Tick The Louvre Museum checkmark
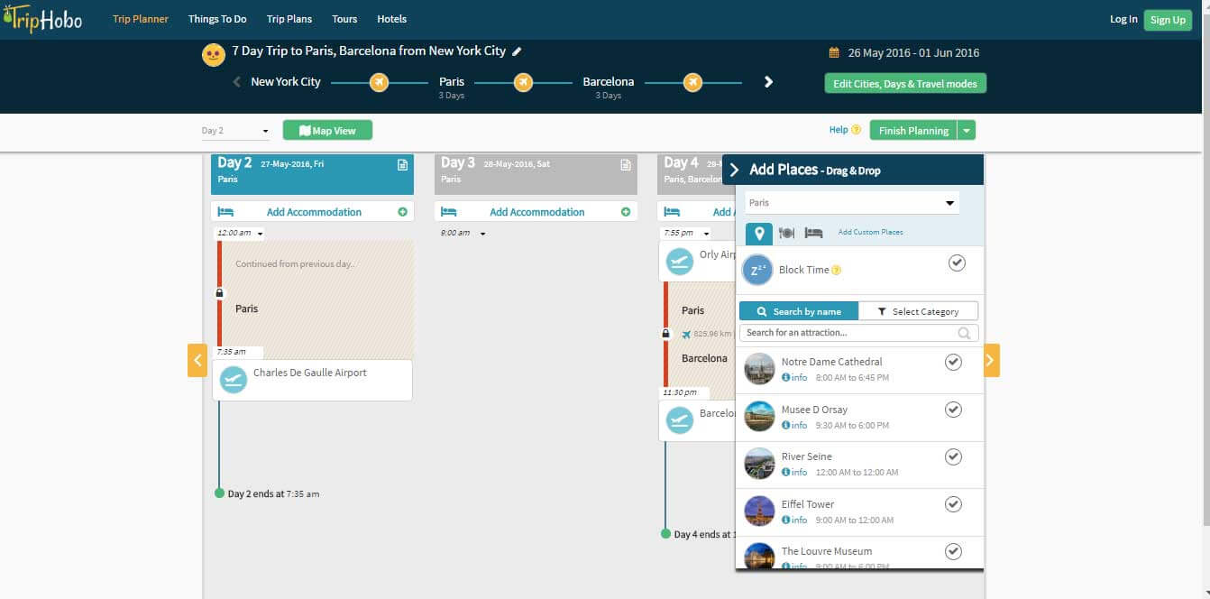This screenshot has height=599, width=1210. tap(953, 551)
